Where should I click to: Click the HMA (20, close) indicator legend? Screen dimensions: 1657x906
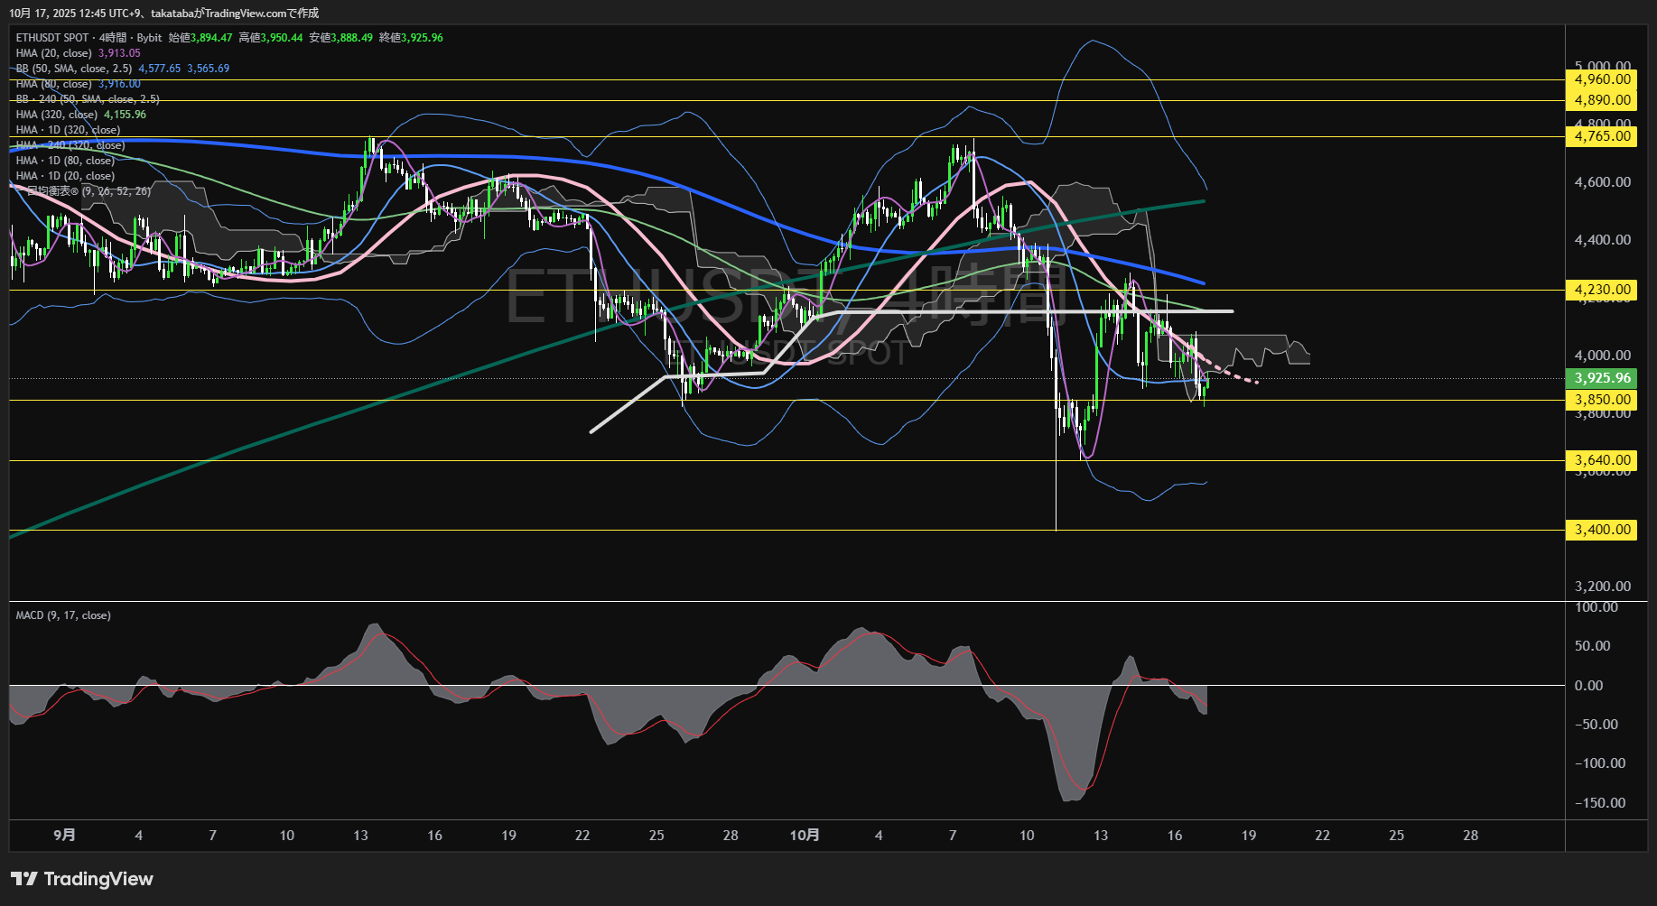(x=54, y=53)
